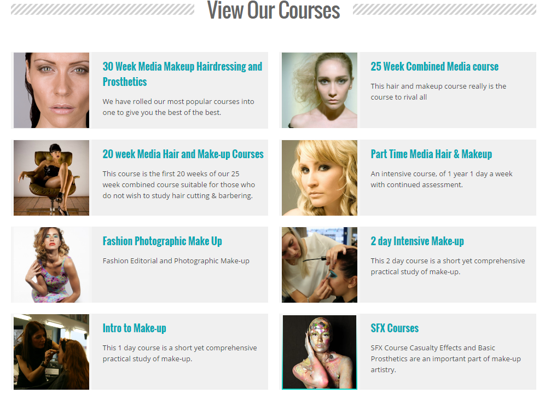
Task: Open the 25 Week Combined Media course link
Action: point(434,66)
